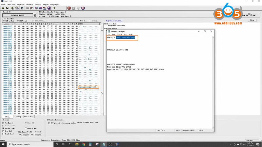This screenshot has width=262, height=147.
Task: Click the key-shaped help icon
Action: pyautogui.click(x=54, y=8)
